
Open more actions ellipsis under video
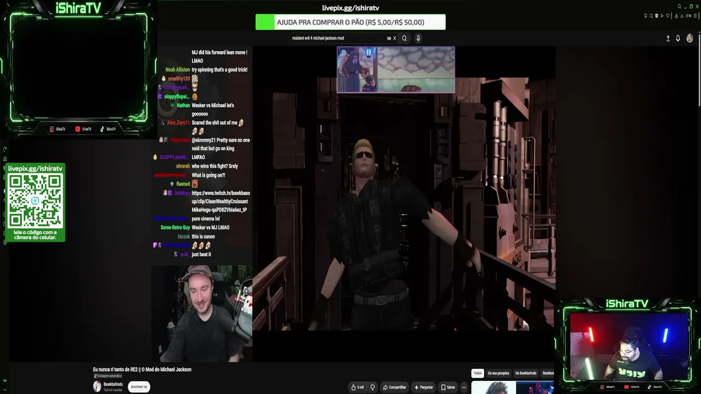[464, 387]
